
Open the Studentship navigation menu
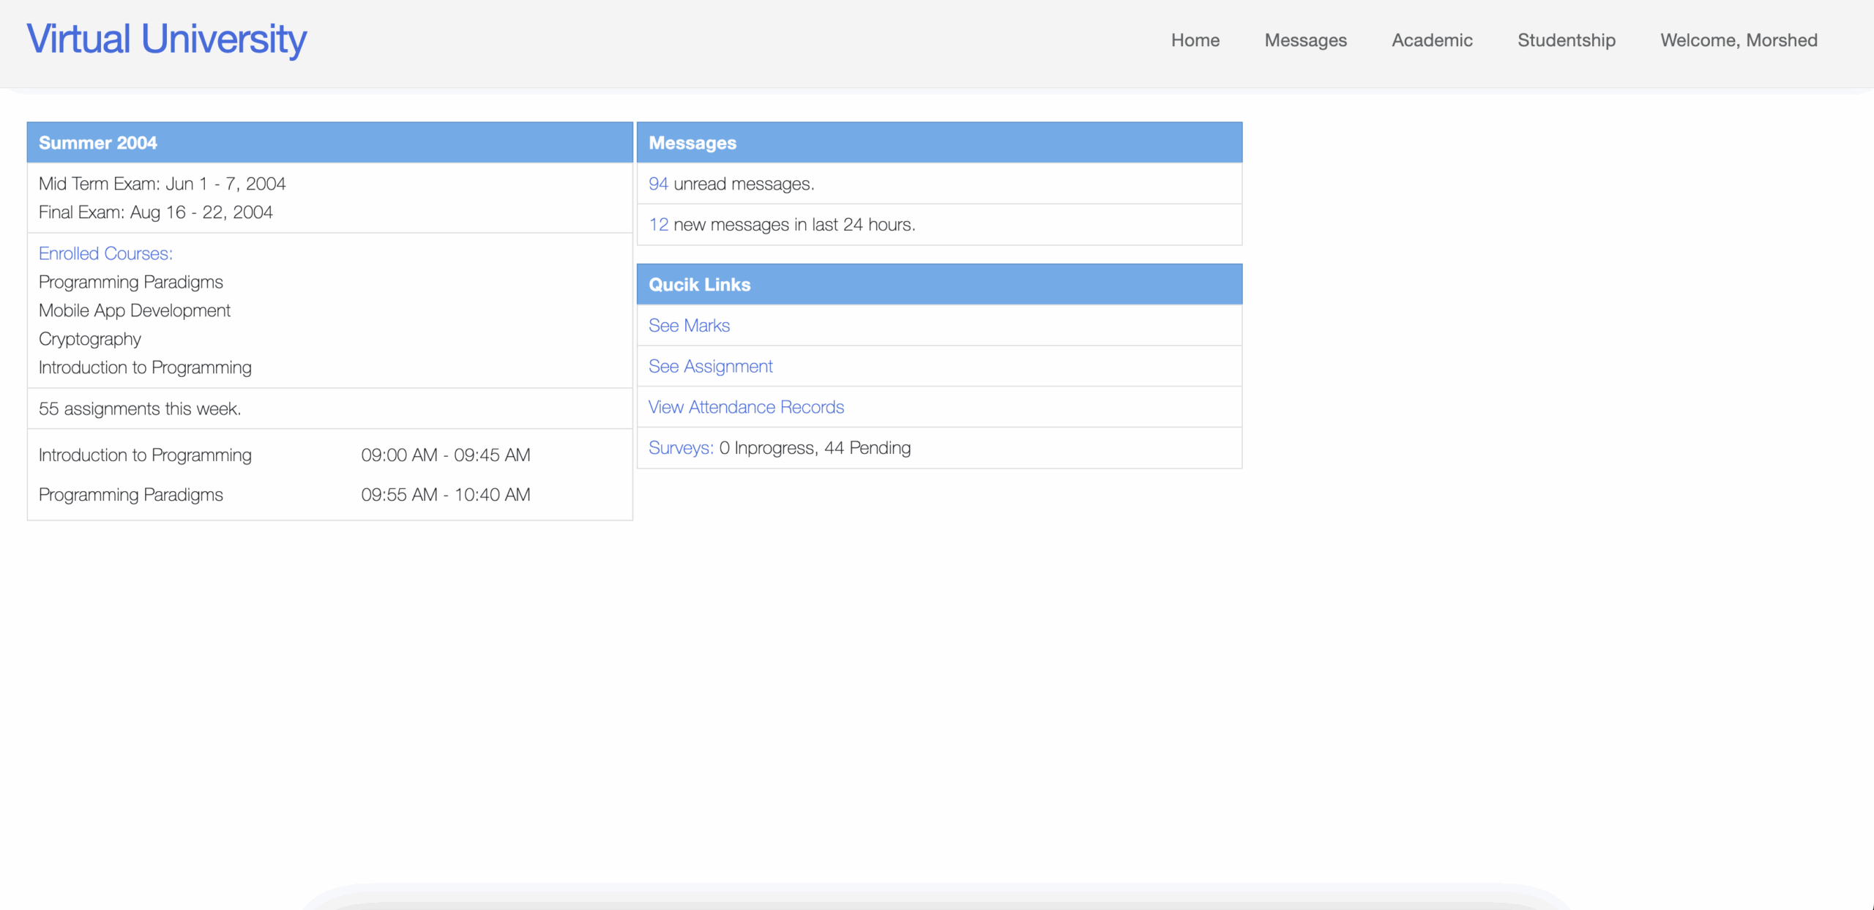tap(1566, 40)
